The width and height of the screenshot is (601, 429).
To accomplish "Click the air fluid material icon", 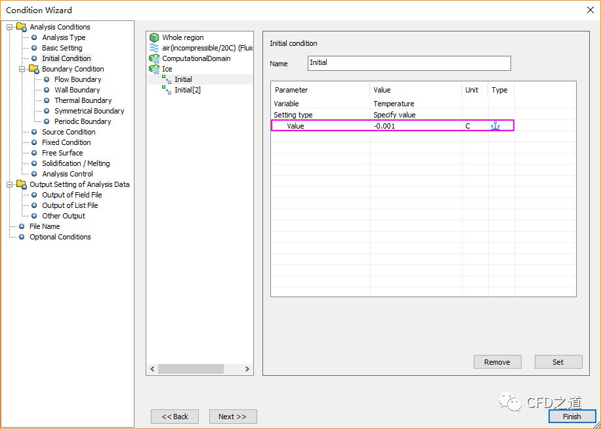I will (x=154, y=49).
